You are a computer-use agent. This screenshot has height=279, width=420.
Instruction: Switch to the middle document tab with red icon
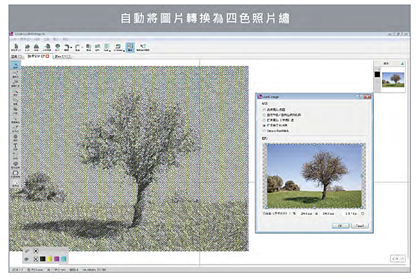coord(38,57)
